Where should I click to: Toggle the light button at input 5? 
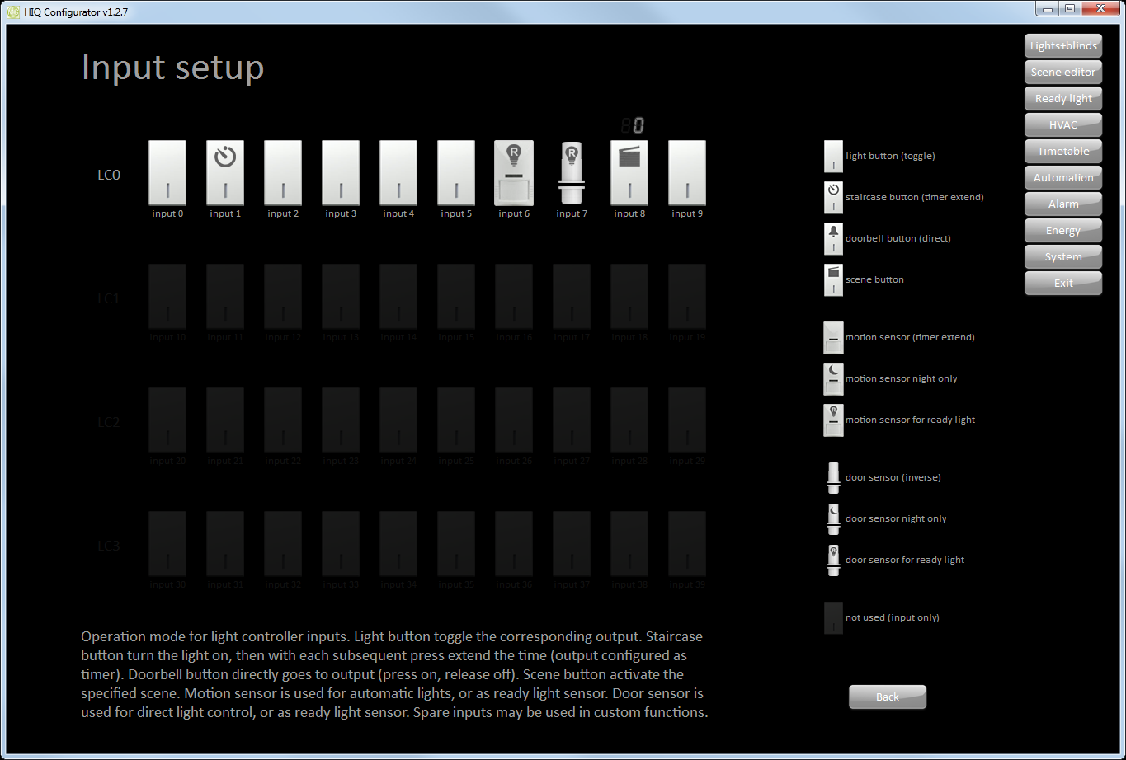click(456, 172)
